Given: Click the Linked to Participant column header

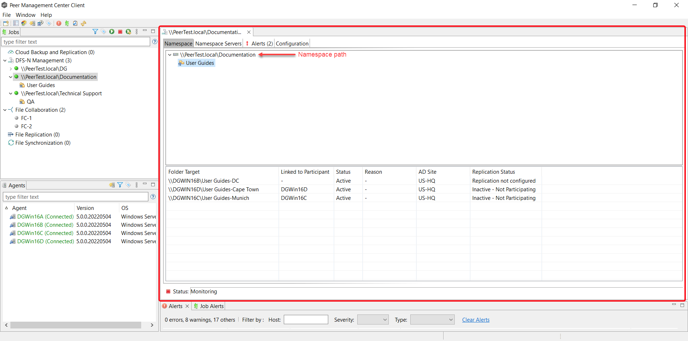Looking at the screenshot, I should click(x=306, y=172).
